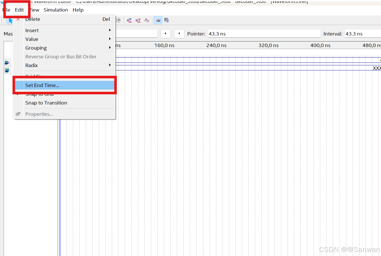Click the Interval time field
The height and width of the screenshot is (256, 381).
[363, 34]
